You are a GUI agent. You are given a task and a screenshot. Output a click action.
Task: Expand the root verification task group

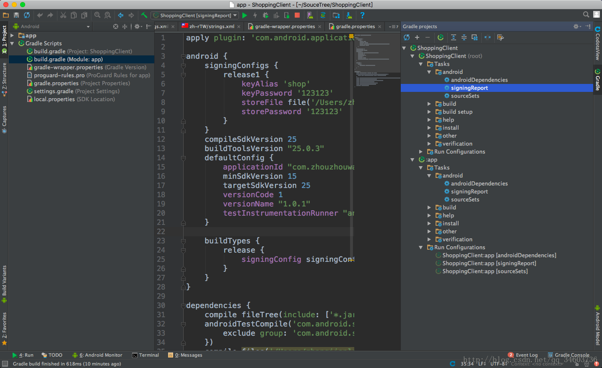click(x=429, y=144)
